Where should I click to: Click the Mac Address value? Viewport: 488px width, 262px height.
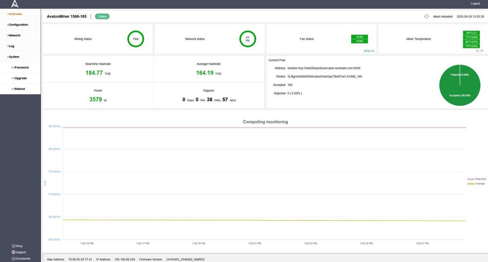[x=80, y=259]
